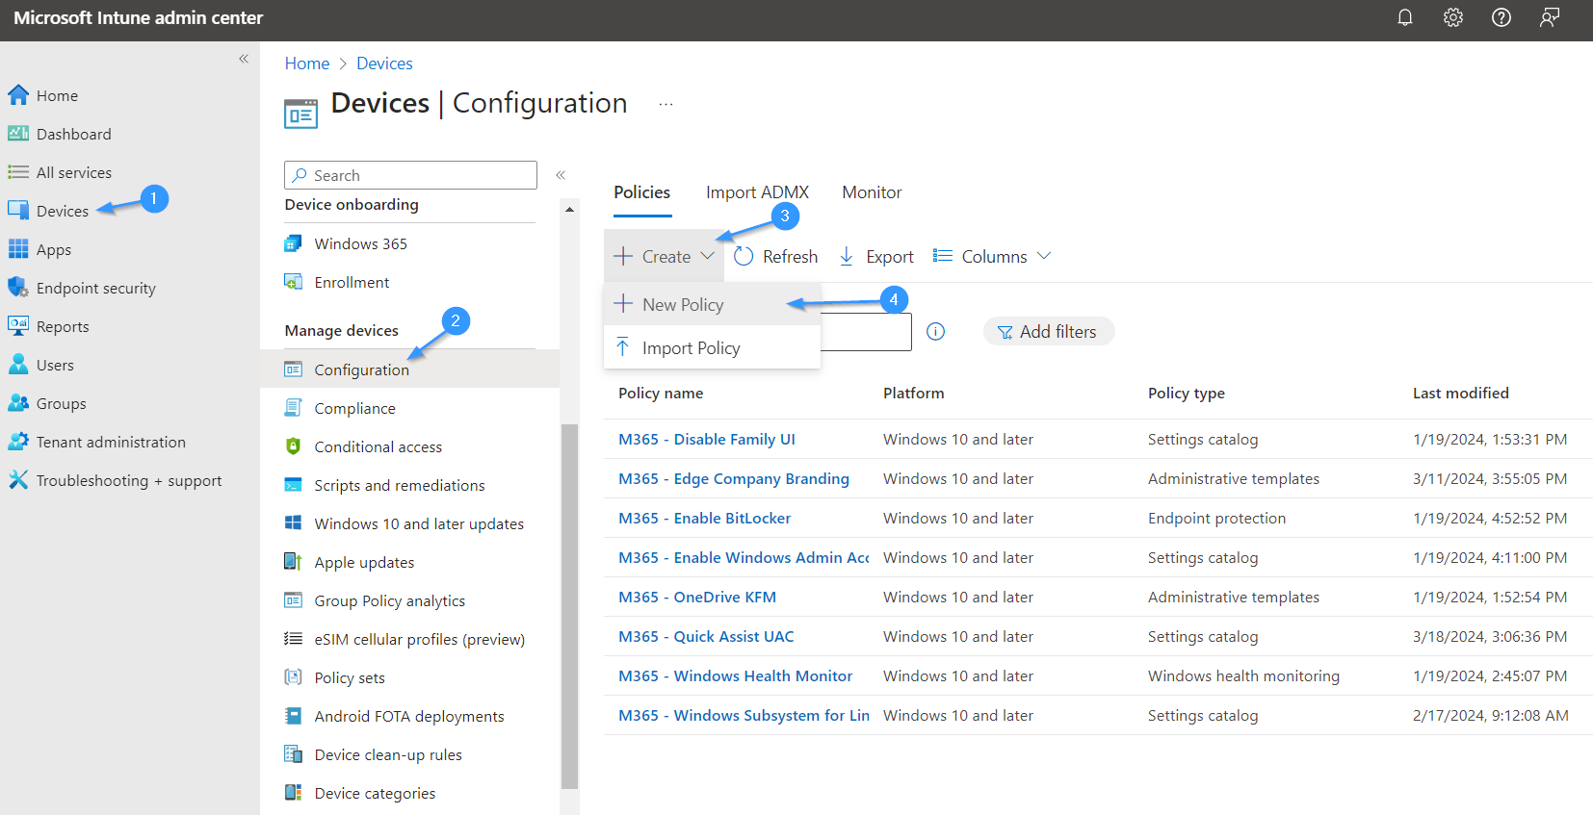Open the notifications bell icon
This screenshot has width=1593, height=815.
point(1405,17)
